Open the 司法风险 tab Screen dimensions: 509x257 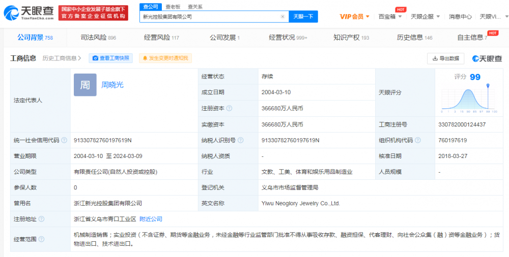(x=98, y=38)
